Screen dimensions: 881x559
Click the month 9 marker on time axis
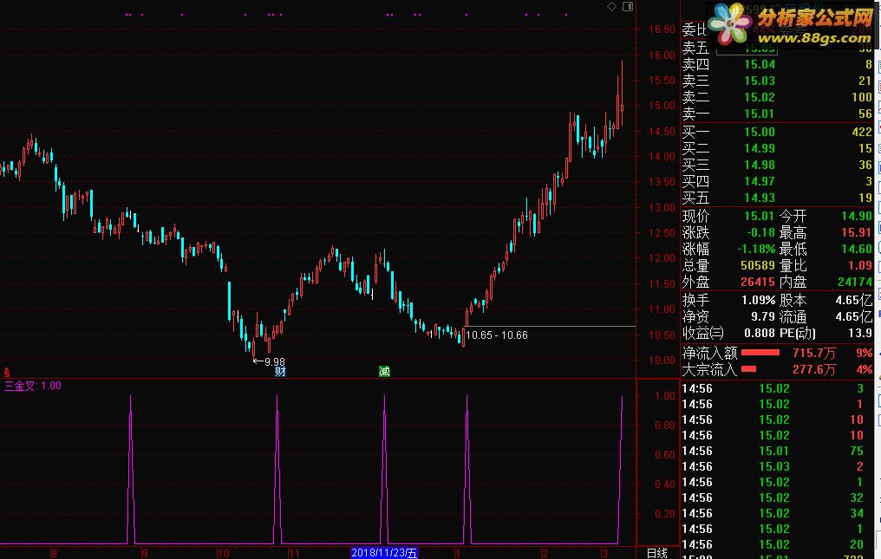pos(145,554)
